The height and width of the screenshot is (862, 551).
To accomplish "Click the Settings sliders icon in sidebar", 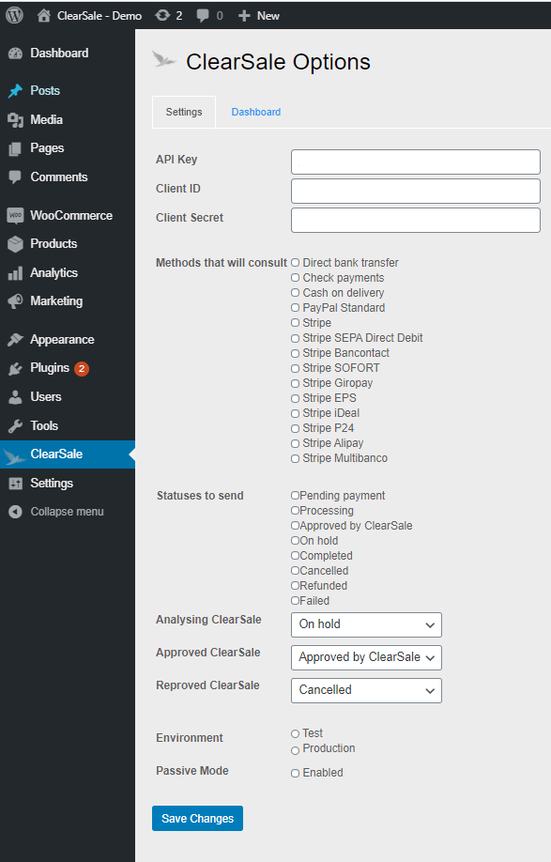I will pos(15,484).
